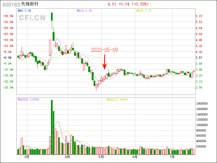
Task: Click the stock name 先锋新材
Action: point(30,4)
